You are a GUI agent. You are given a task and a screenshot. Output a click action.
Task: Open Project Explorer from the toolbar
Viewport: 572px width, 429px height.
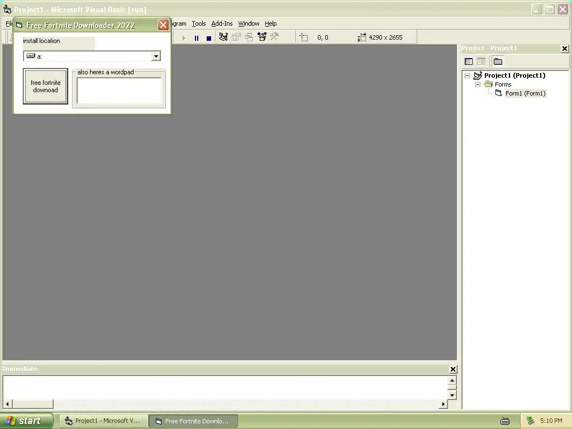(x=223, y=37)
